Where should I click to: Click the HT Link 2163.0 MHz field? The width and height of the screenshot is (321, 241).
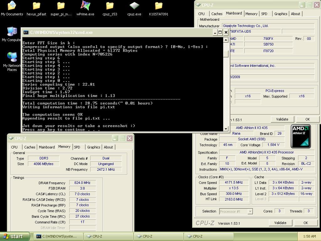[234, 199]
